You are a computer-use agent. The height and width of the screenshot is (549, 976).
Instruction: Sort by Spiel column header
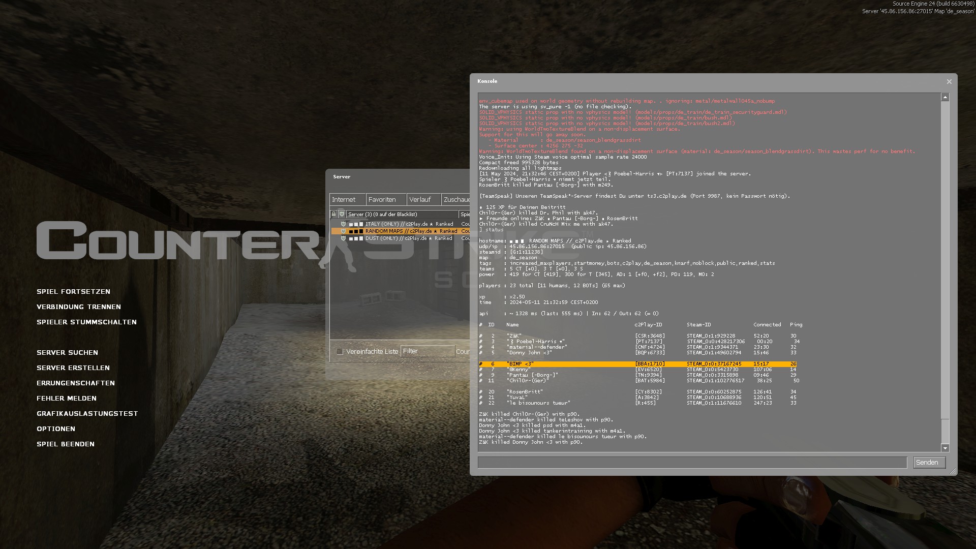465,215
